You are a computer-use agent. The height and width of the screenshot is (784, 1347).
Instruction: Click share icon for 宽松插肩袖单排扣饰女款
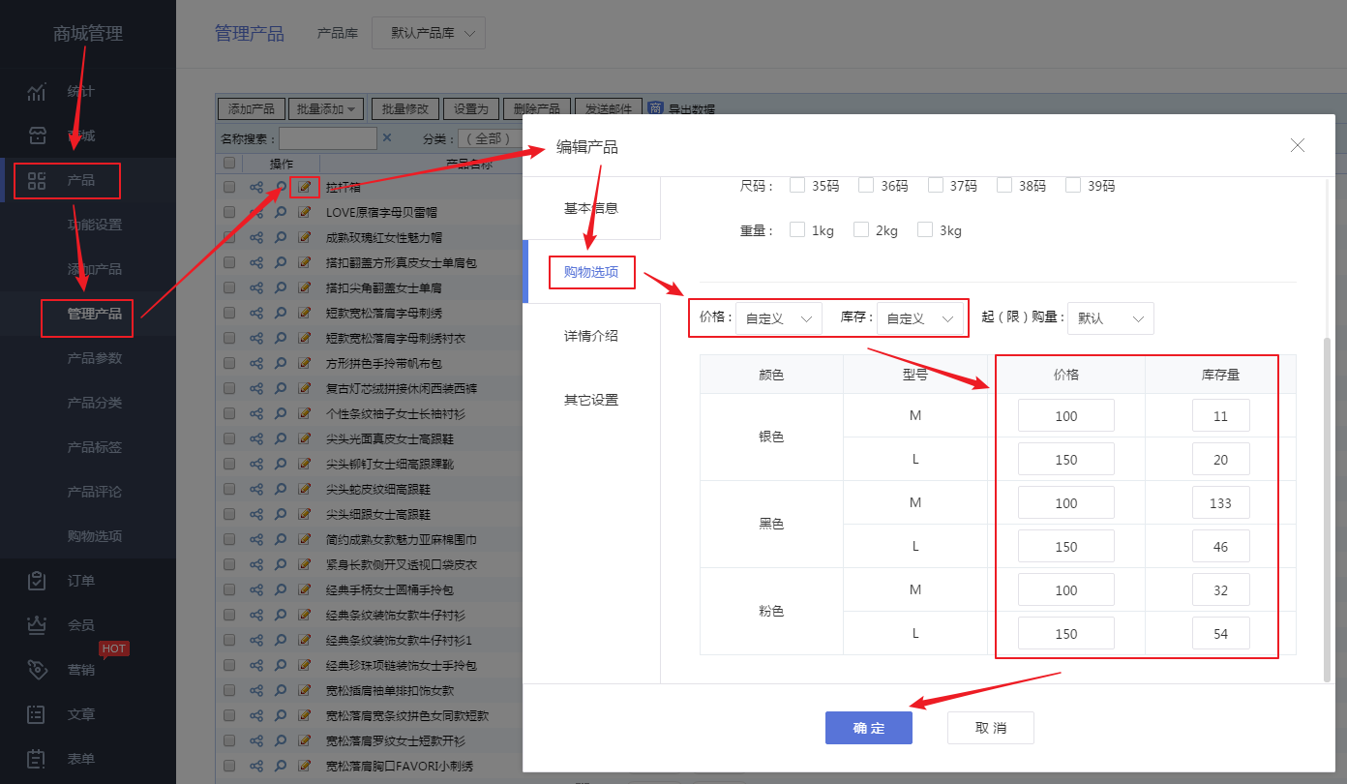coord(256,690)
